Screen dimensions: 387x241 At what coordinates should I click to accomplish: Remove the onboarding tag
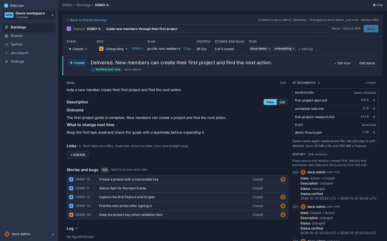click(293, 49)
